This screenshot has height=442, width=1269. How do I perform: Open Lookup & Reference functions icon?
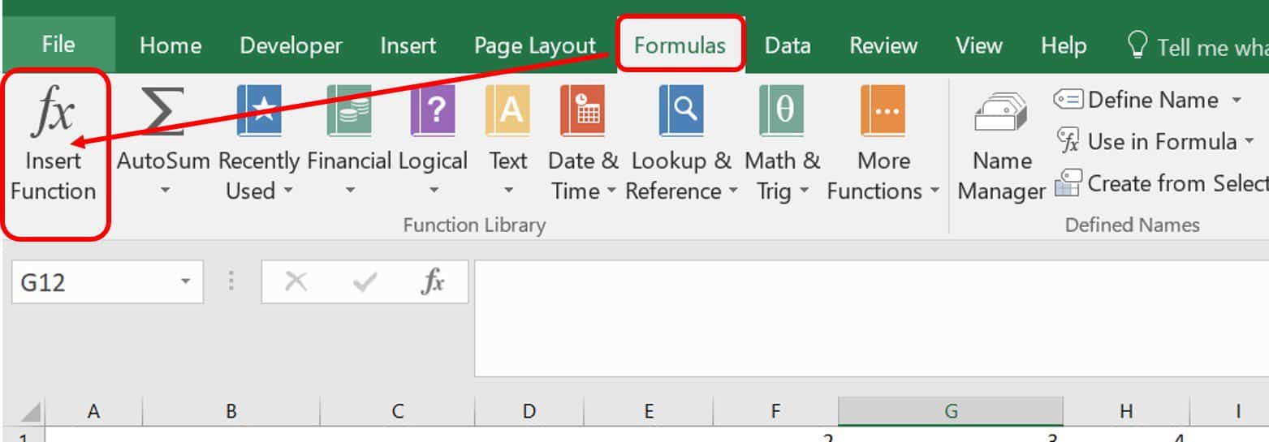(x=680, y=110)
